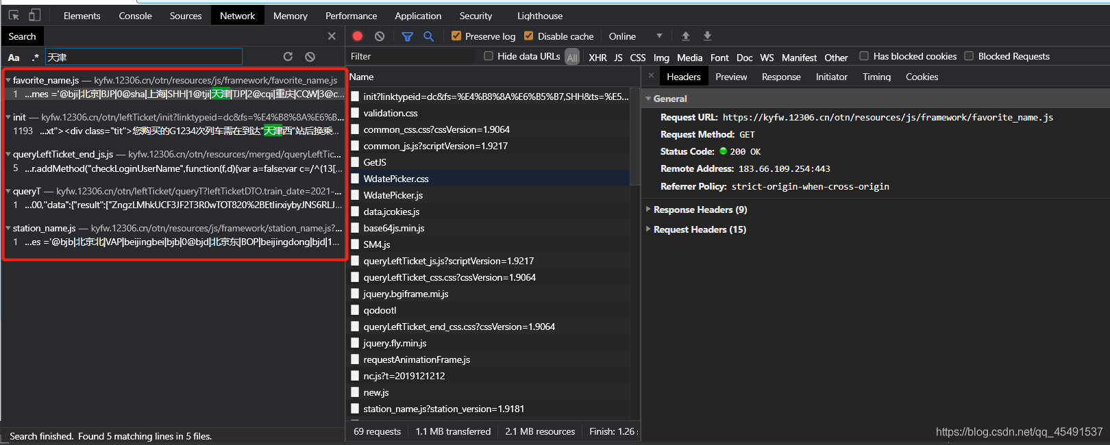Open the Timing tab

coord(876,77)
